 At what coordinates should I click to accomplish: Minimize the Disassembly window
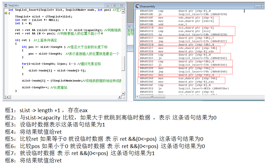258,7
